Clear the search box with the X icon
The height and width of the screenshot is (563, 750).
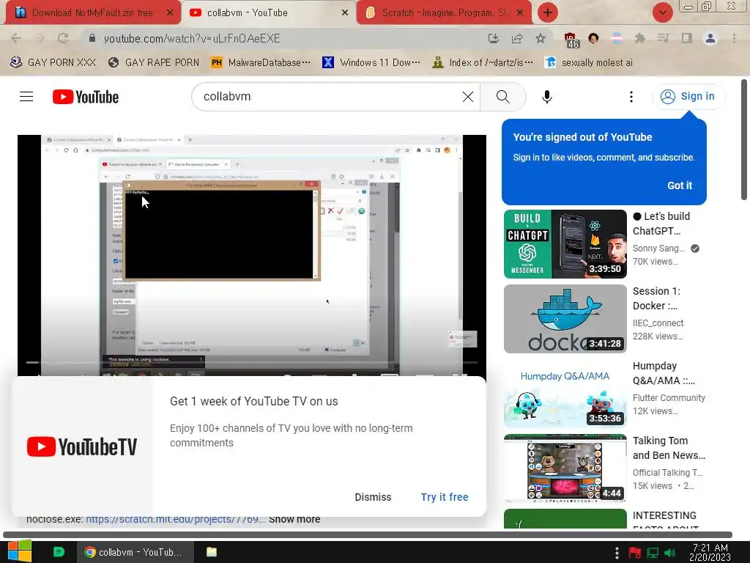(468, 97)
